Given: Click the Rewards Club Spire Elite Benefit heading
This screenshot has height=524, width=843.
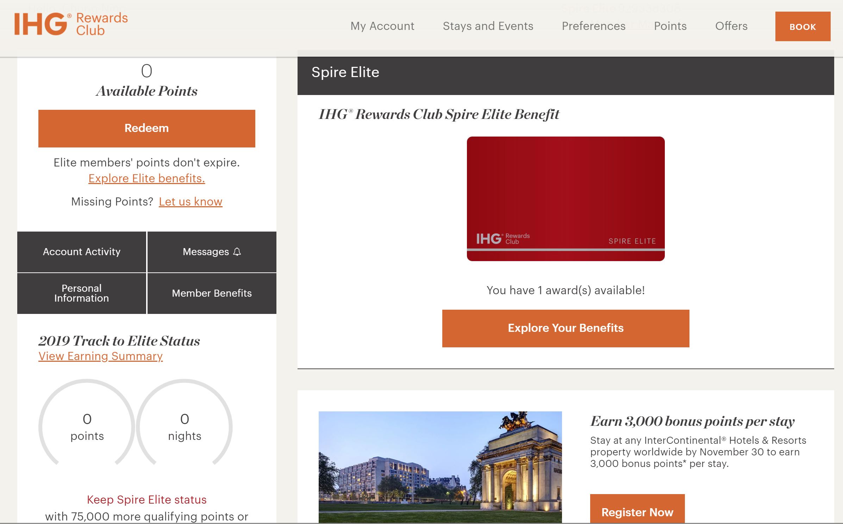Looking at the screenshot, I should tap(439, 114).
